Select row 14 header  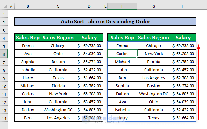[4, 118]
